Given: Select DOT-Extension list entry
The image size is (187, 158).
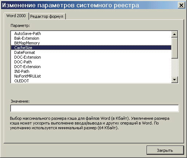Looking at the screenshot, I should [91, 67].
